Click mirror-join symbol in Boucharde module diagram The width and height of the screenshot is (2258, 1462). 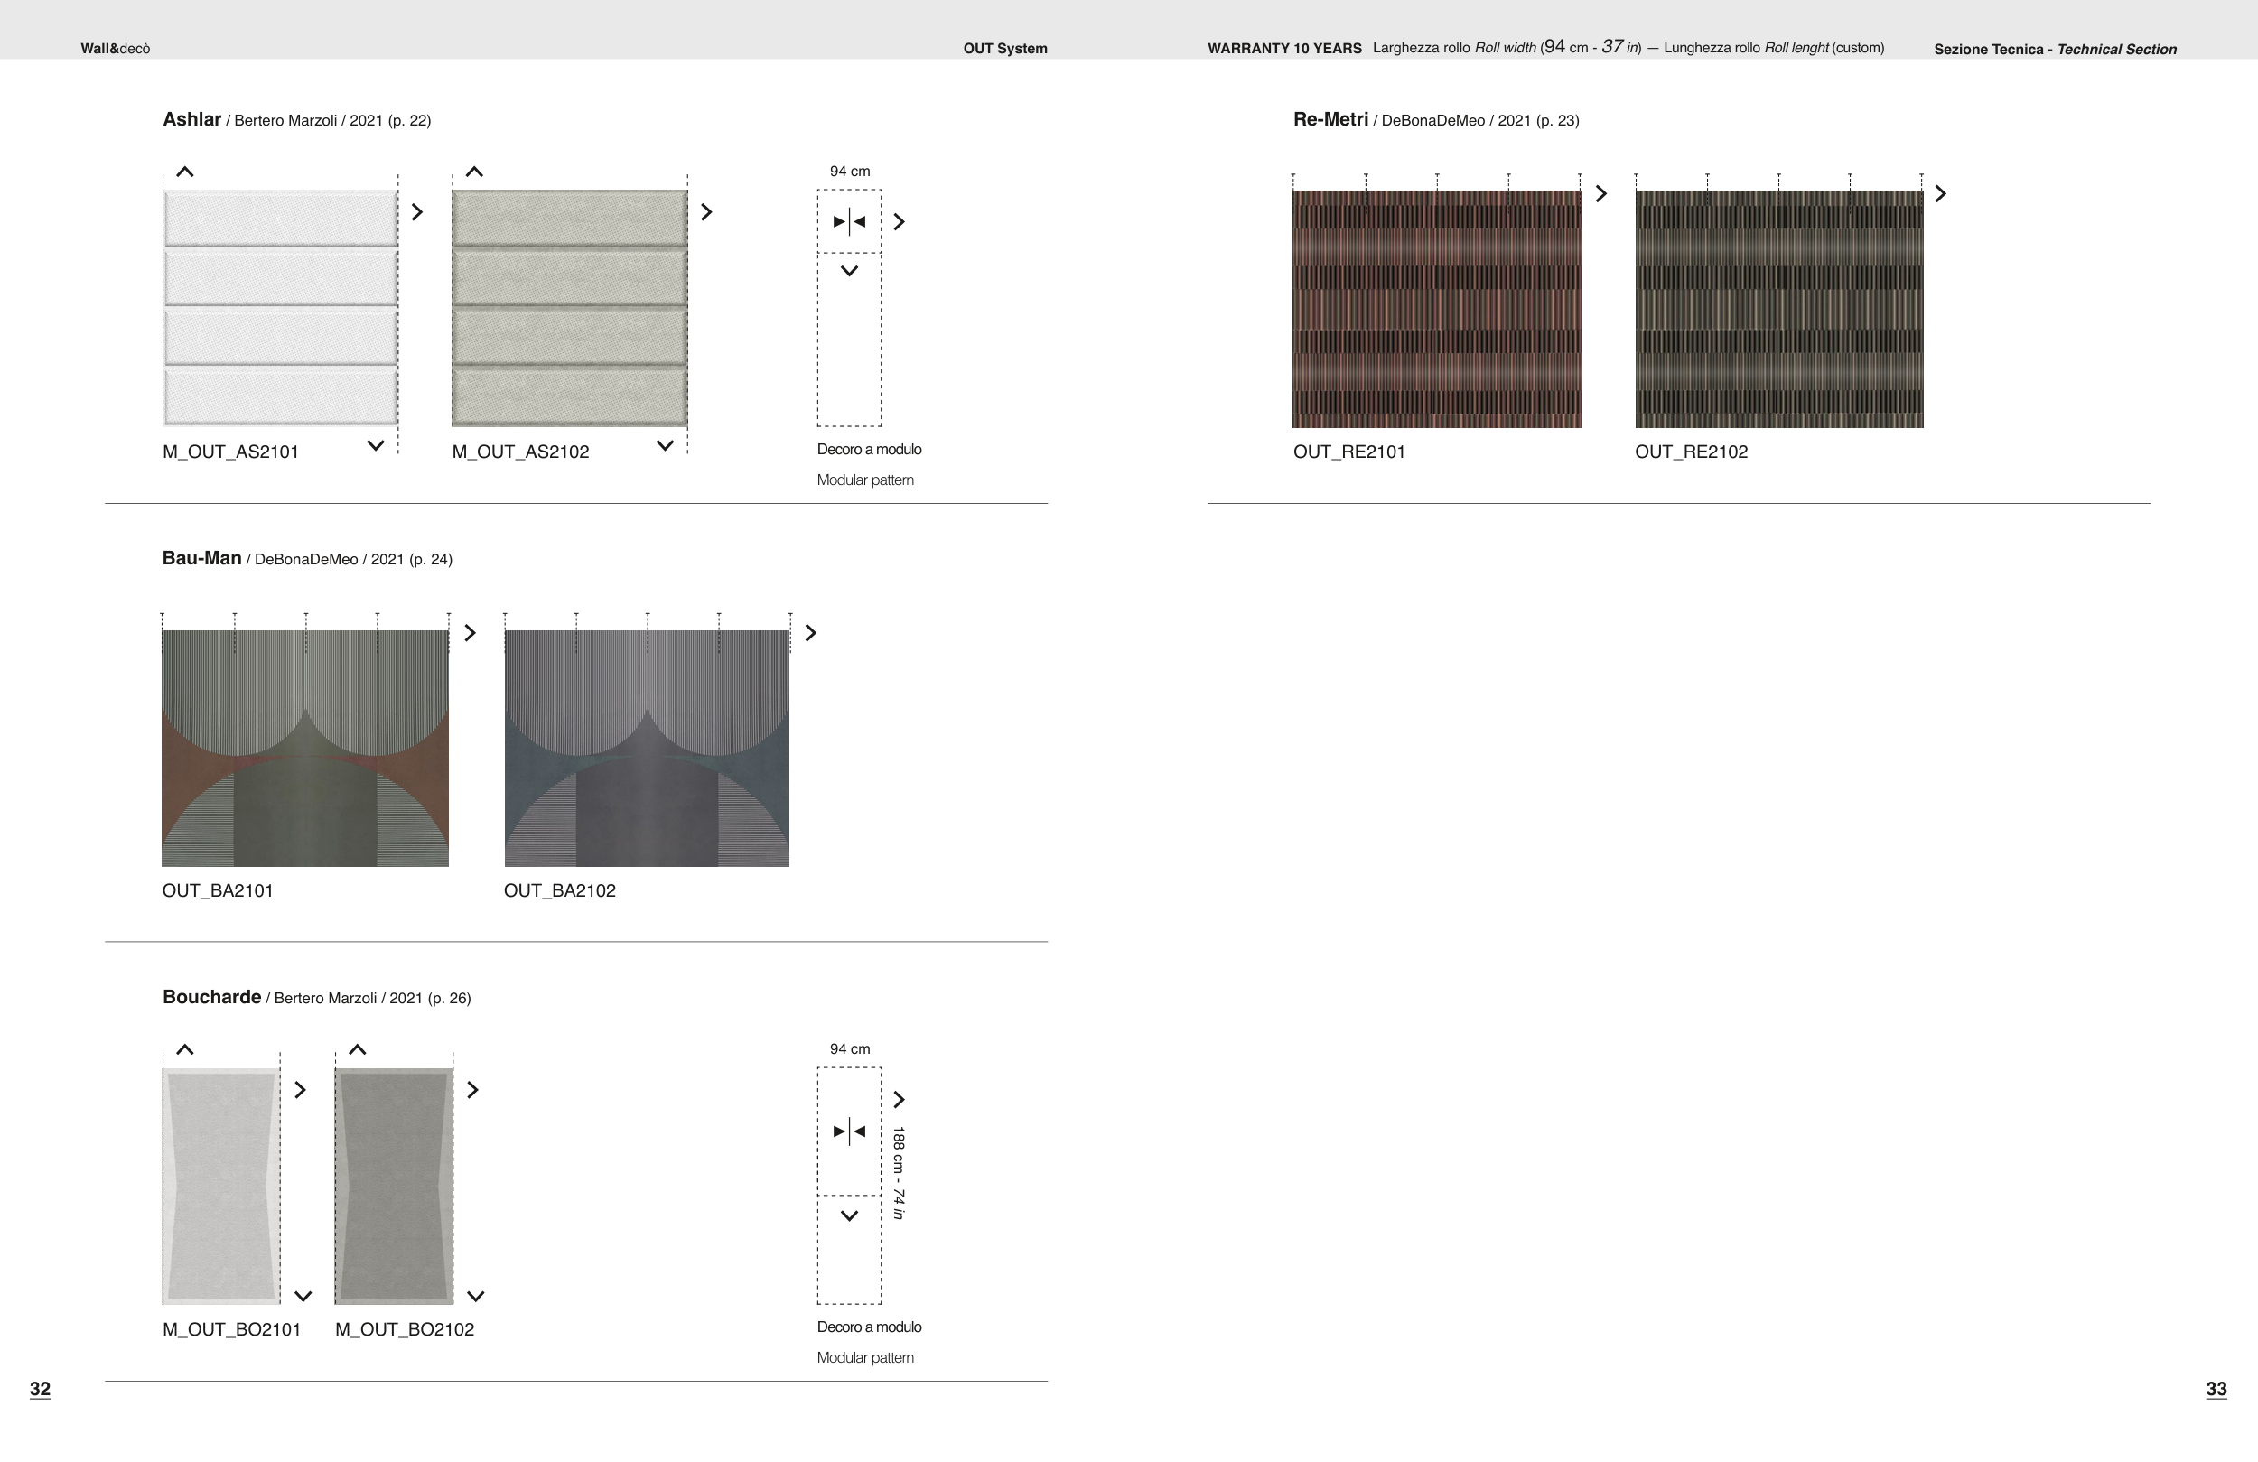pyautogui.click(x=849, y=1131)
